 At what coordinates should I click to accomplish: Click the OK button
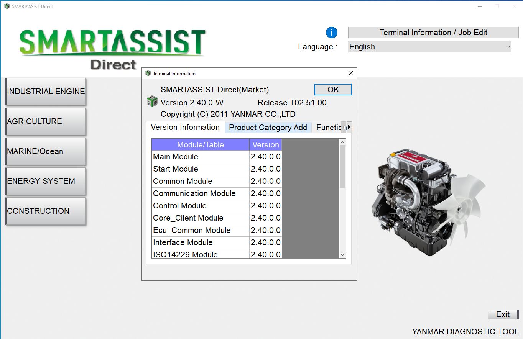[332, 89]
